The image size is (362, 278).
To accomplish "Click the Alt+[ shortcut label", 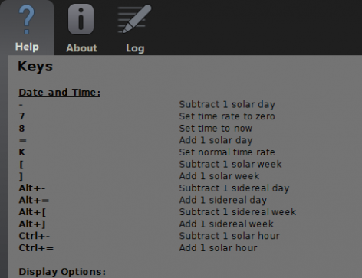I will [32, 212].
